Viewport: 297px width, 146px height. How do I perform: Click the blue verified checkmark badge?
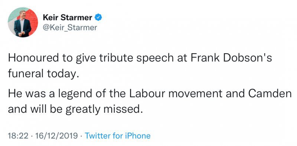[98, 17]
